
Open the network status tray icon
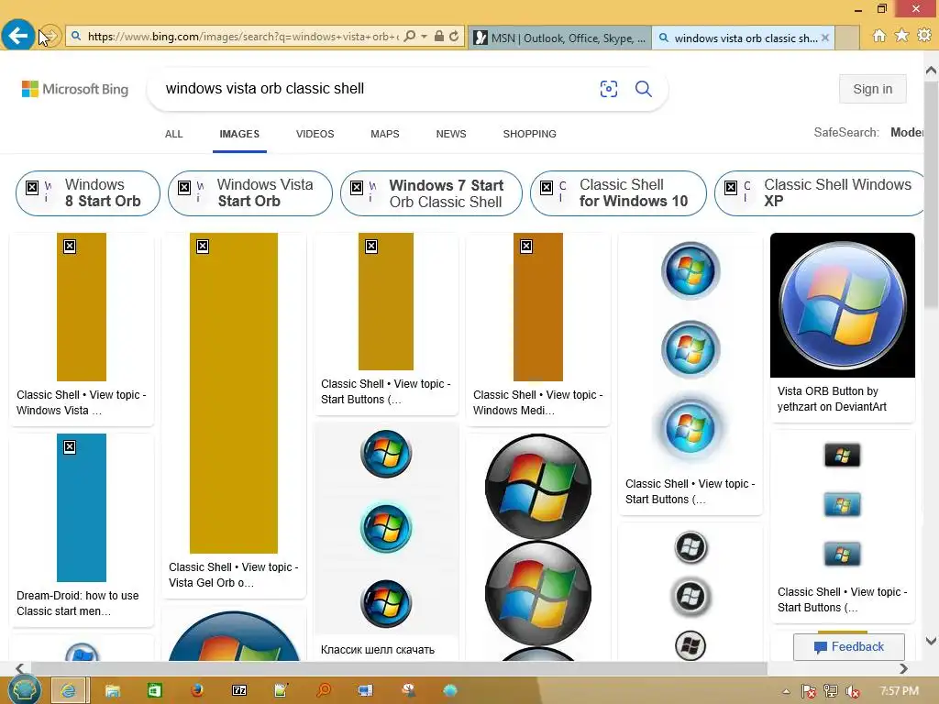(831, 691)
